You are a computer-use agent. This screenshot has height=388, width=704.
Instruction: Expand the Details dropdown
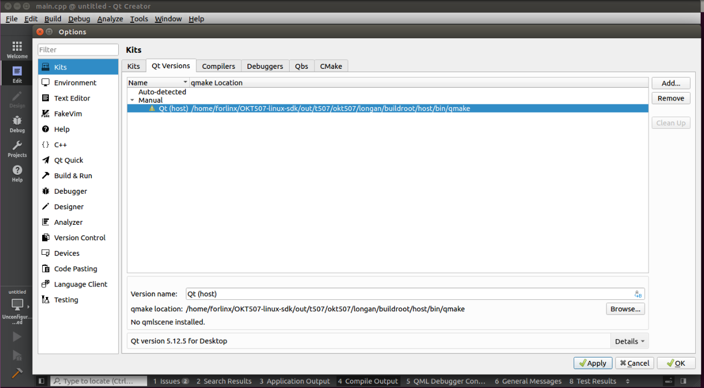click(629, 341)
